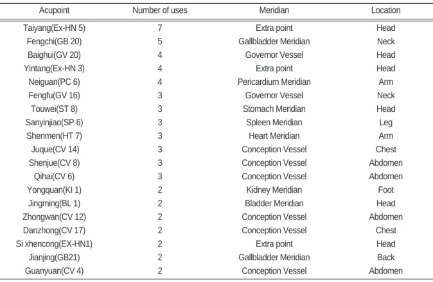Click the Stomach Meridian cell

pos(274,109)
